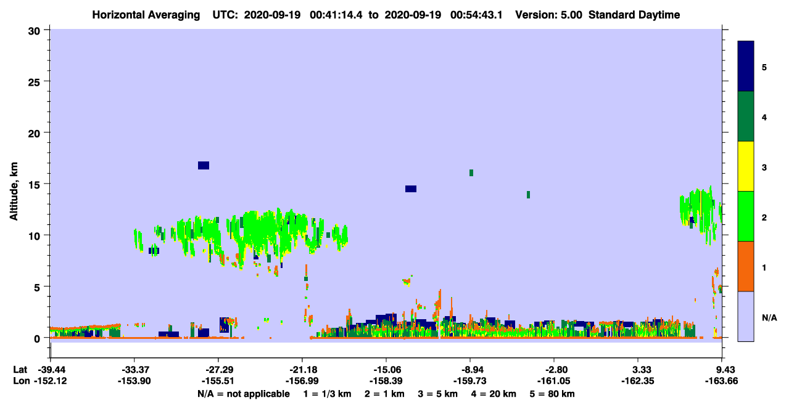
Task: Click longitude value -152.12
Action: [51, 381]
